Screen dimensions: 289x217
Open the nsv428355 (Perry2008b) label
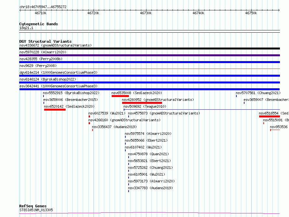[x=41, y=59]
